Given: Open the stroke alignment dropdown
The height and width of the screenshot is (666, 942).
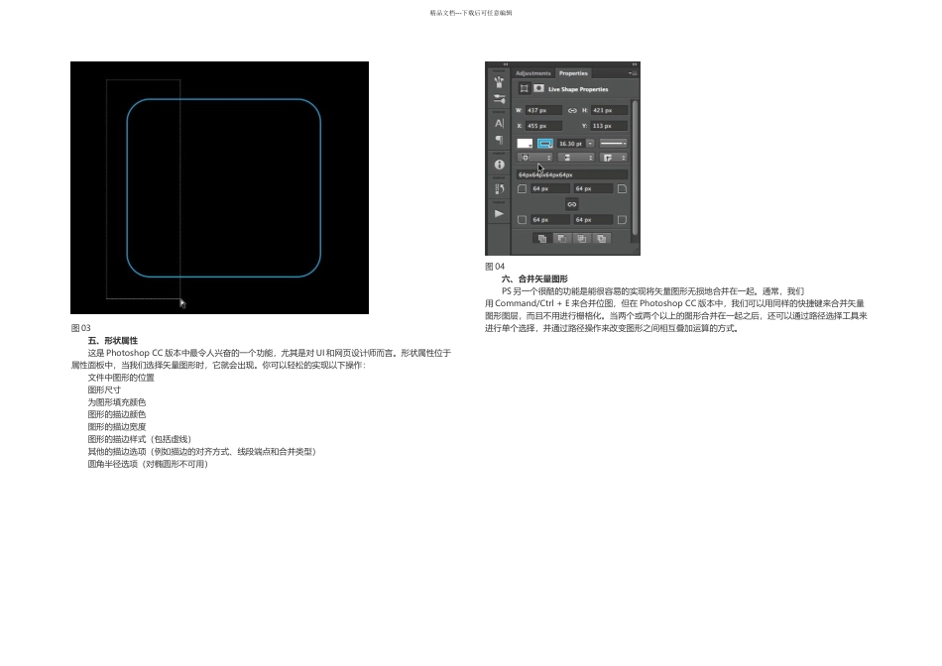Looking at the screenshot, I should pyautogui.click(x=534, y=158).
